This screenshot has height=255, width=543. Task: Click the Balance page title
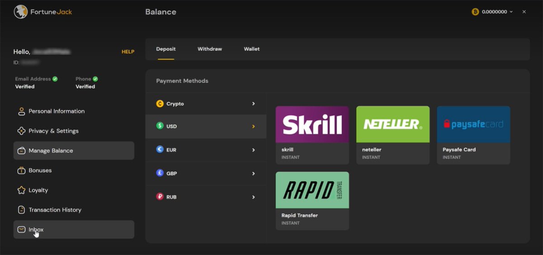(161, 12)
